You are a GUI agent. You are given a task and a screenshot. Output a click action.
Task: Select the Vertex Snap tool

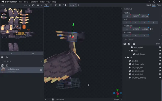coord(65,5)
